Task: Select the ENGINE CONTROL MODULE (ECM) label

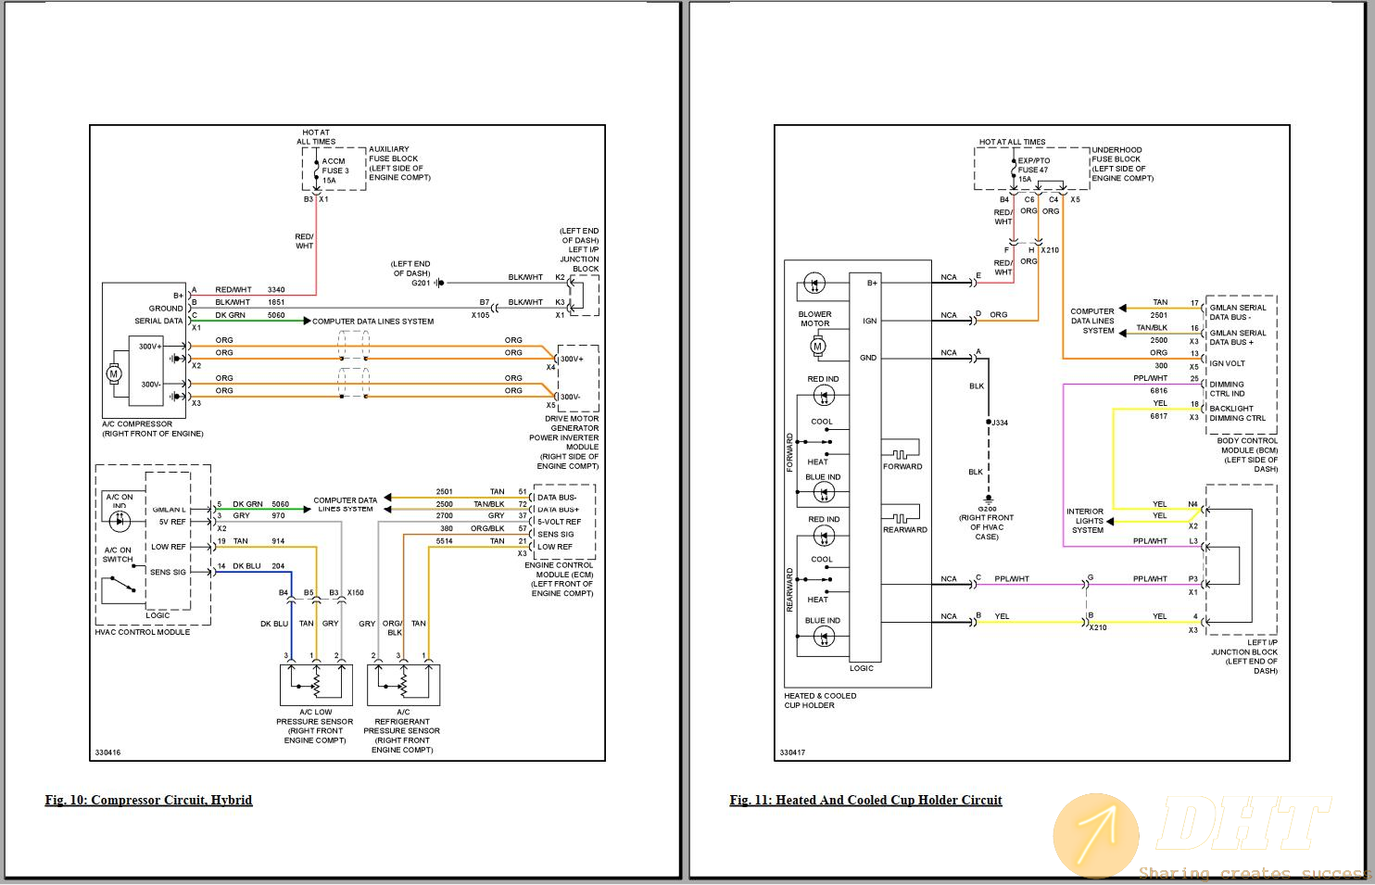Action: point(559,579)
